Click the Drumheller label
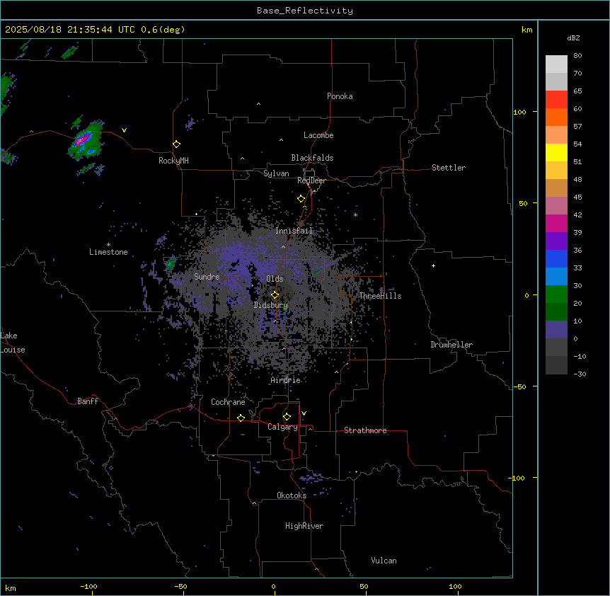The image size is (610, 596). (451, 345)
